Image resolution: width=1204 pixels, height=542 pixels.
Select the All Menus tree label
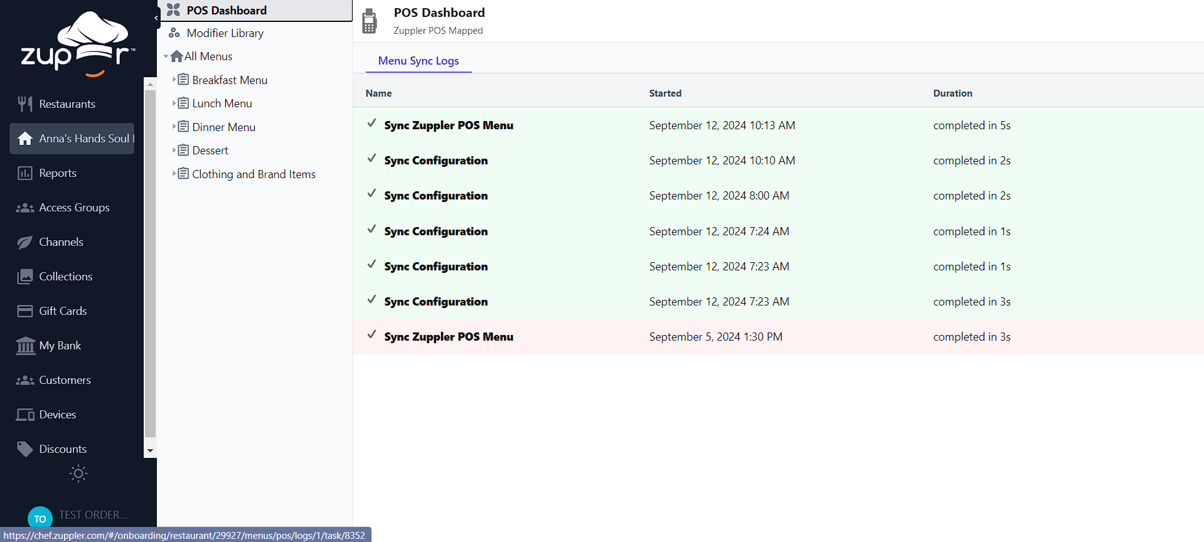coord(208,56)
